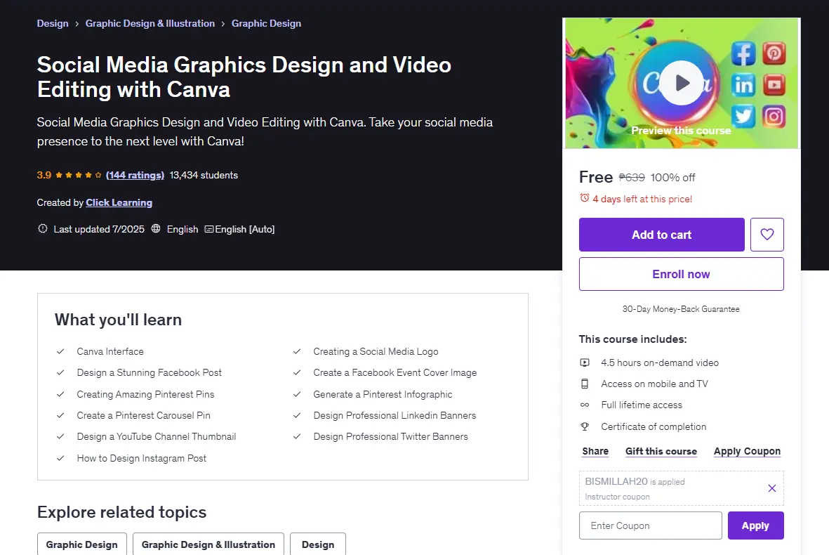
Task: Click Design Professional Linkedin Banners item
Action: click(394, 415)
